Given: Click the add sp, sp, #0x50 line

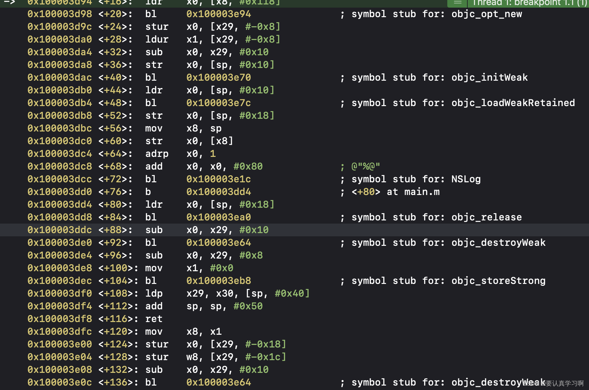Looking at the screenshot, I should click(x=145, y=306).
